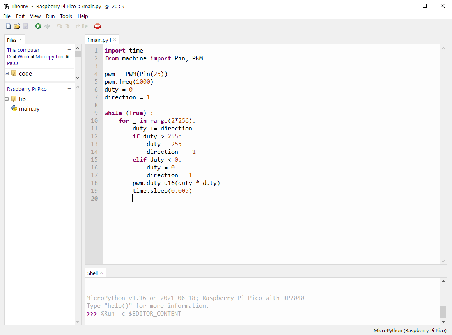Open the Raspberry Pi Pico pane hamburger menu
This screenshot has width=452, height=335.
pyautogui.click(x=69, y=88)
